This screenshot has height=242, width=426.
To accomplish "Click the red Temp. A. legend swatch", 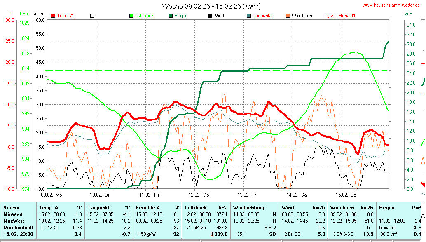I will point(53,16).
